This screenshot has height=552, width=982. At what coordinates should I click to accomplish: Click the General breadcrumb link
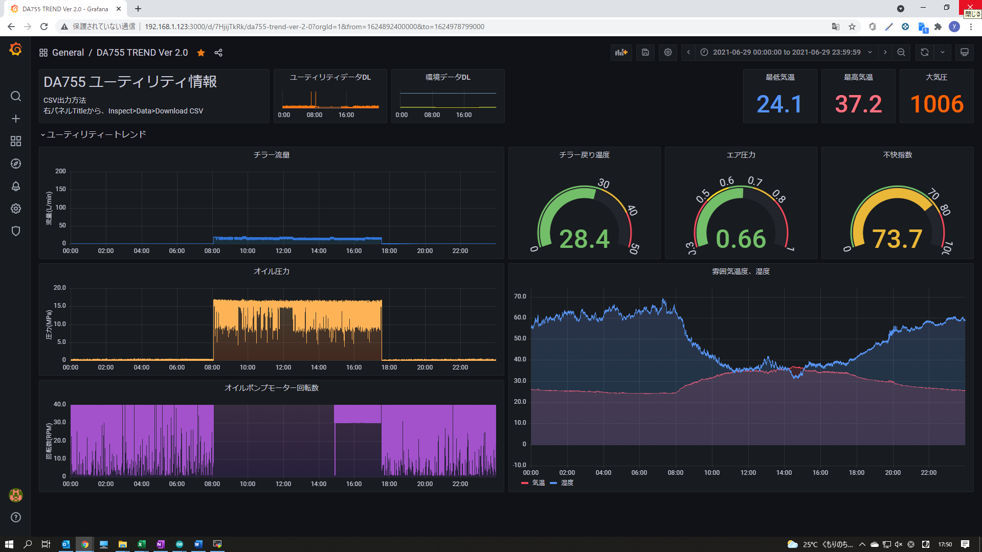click(x=68, y=52)
